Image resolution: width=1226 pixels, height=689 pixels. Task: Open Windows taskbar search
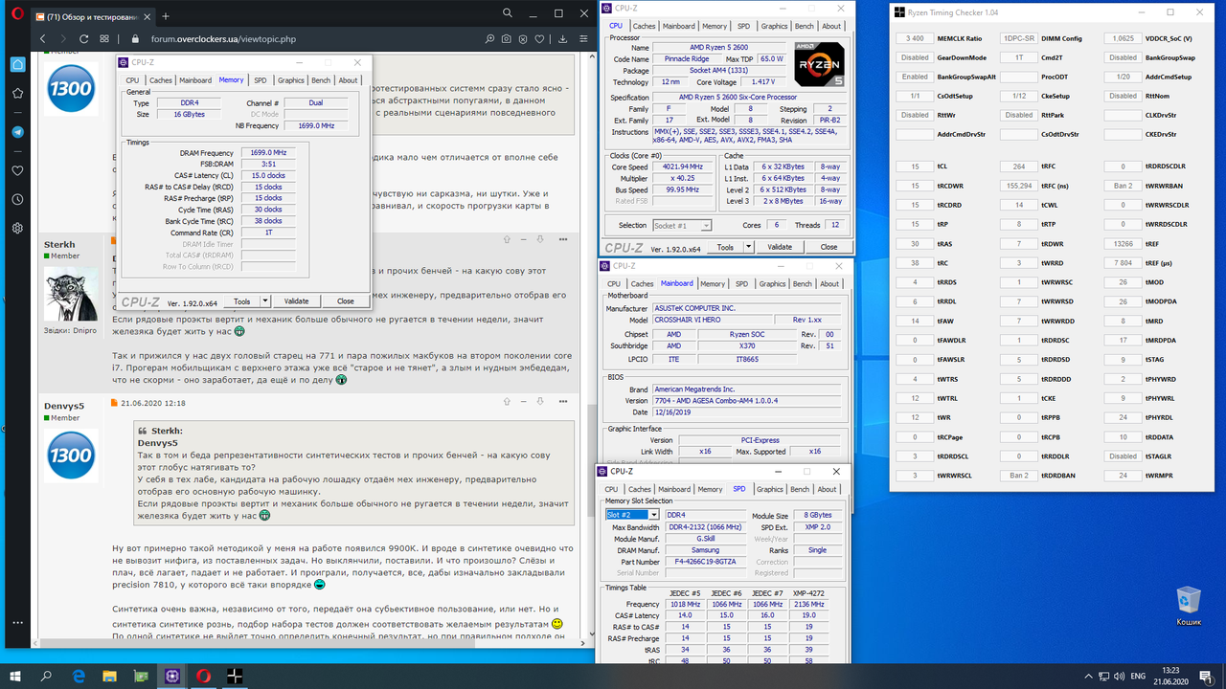(47, 676)
